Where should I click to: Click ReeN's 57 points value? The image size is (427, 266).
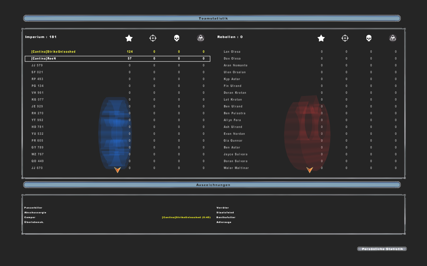click(x=130, y=59)
